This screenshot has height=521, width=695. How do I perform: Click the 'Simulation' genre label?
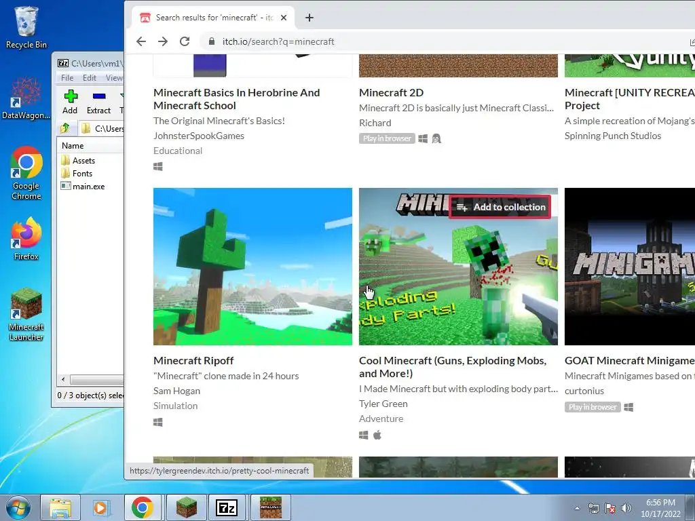176,406
